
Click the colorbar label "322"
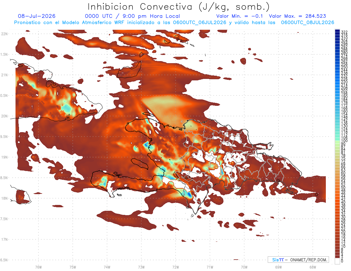click(344, 32)
